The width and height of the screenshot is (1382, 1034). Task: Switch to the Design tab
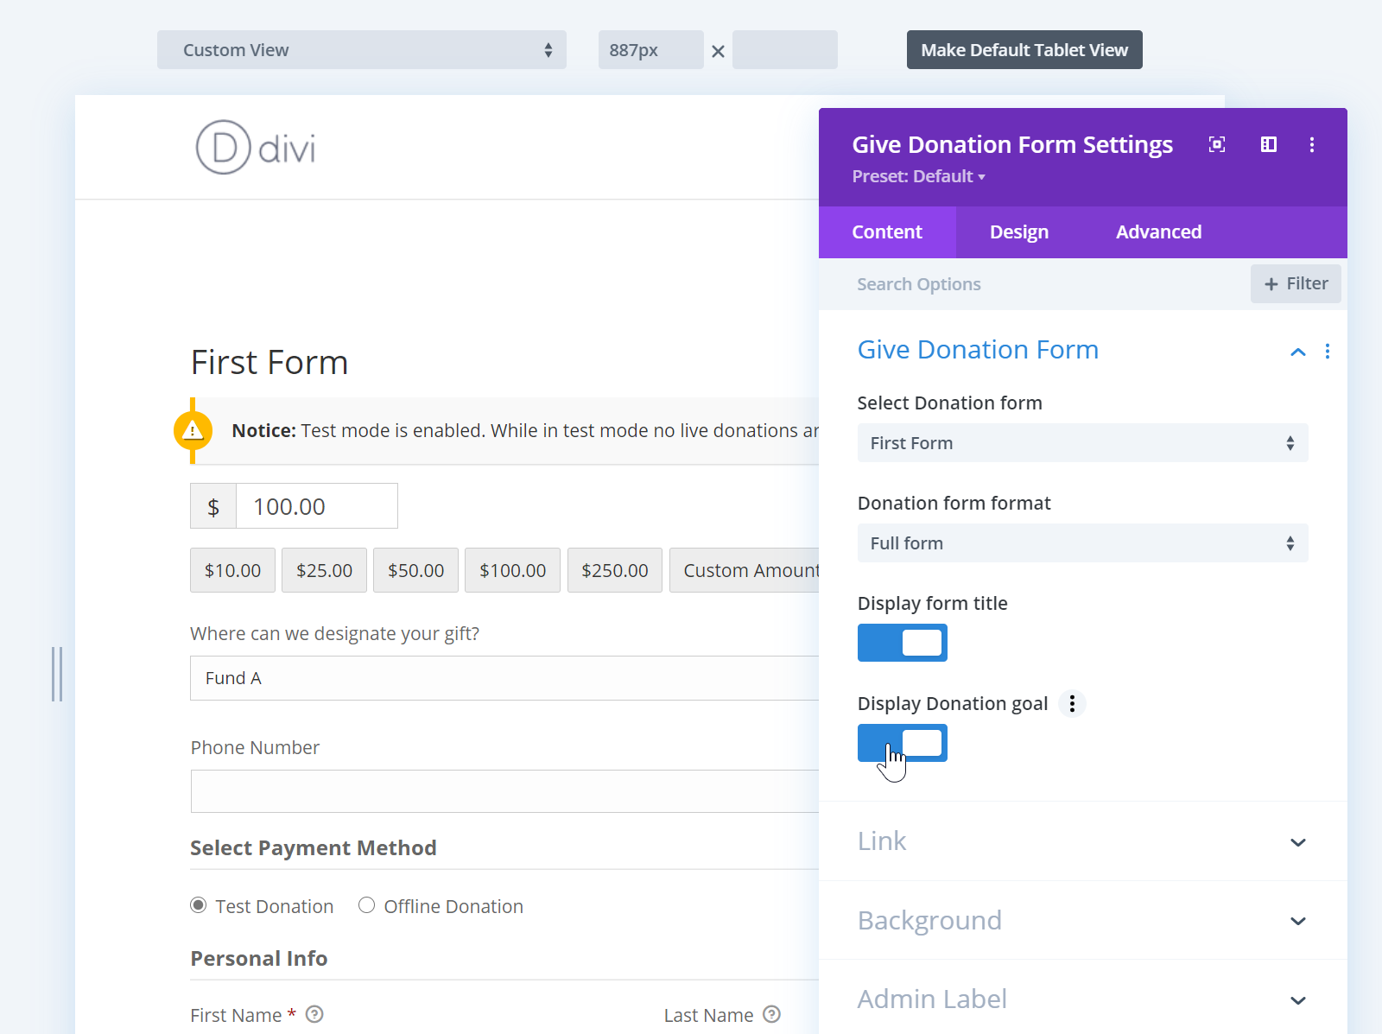1019,232
